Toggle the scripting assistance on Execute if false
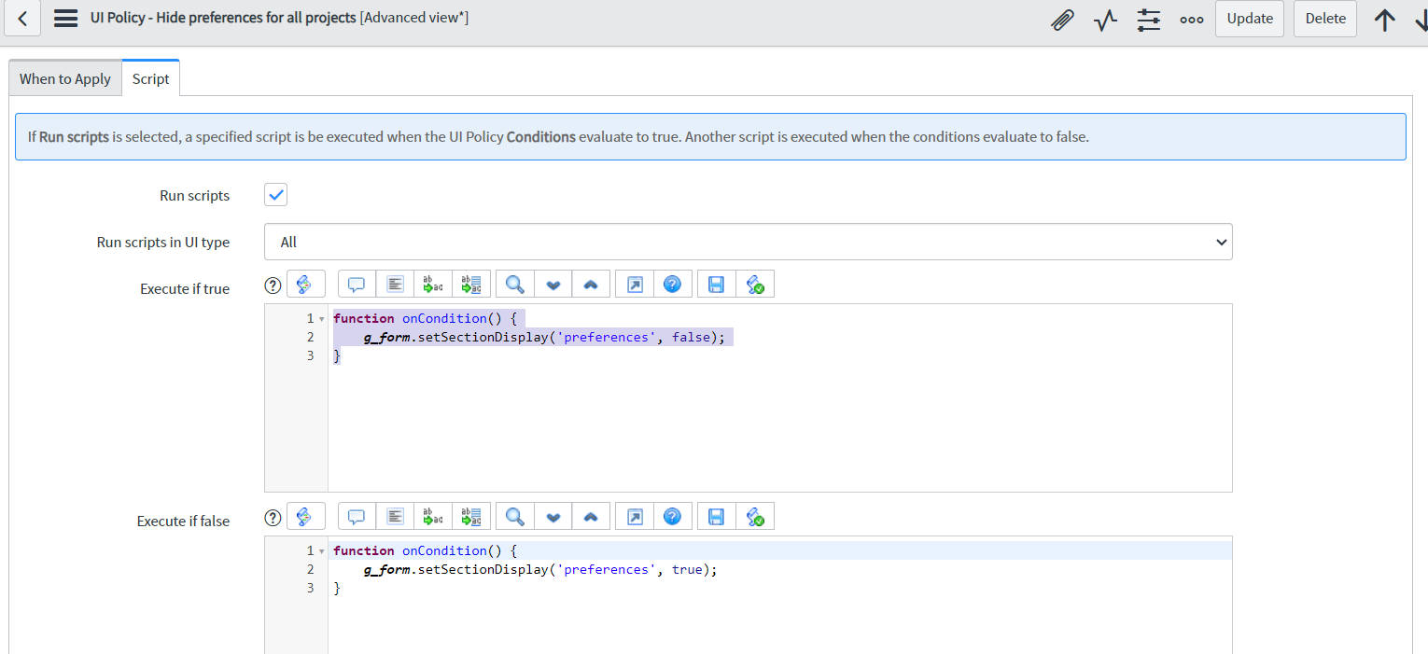This screenshot has width=1428, height=654. tap(306, 516)
